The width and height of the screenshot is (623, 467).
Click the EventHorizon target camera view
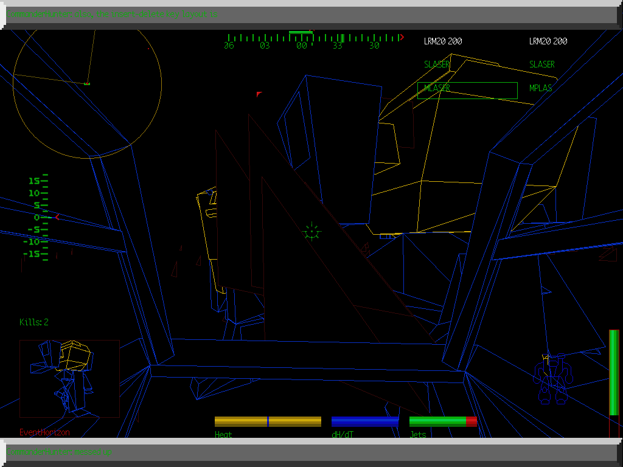69,378
